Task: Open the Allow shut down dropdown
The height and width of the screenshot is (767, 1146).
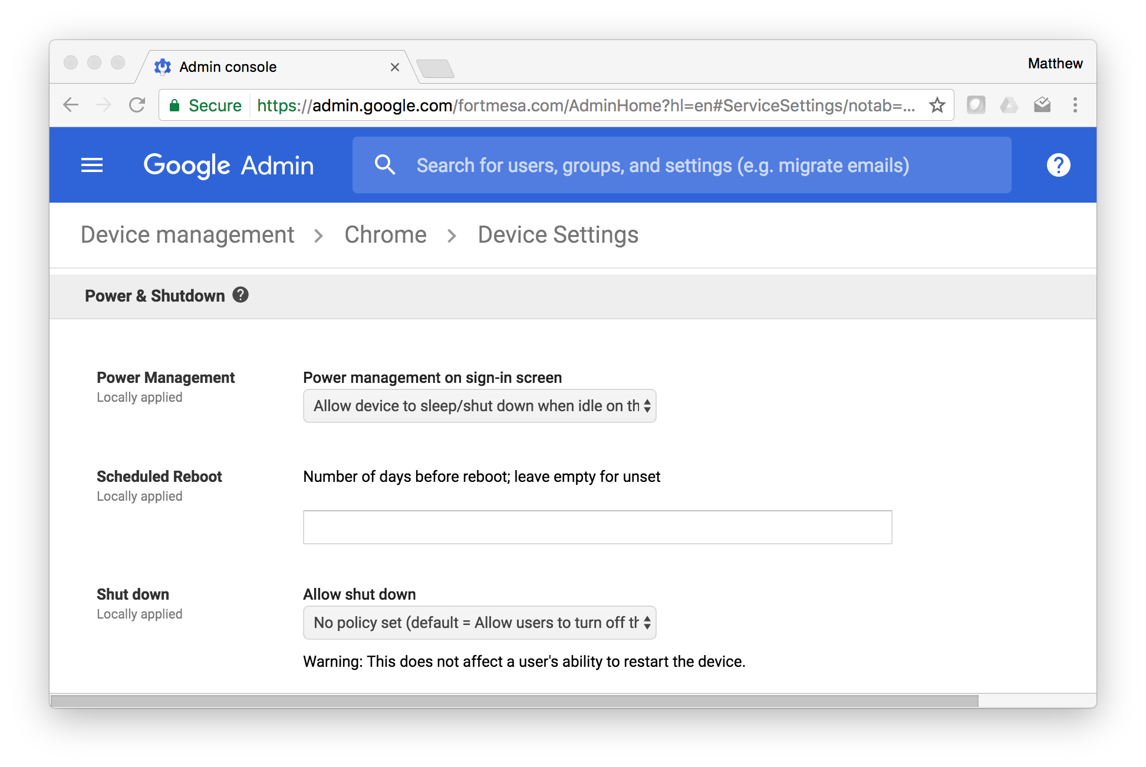Action: coord(480,623)
